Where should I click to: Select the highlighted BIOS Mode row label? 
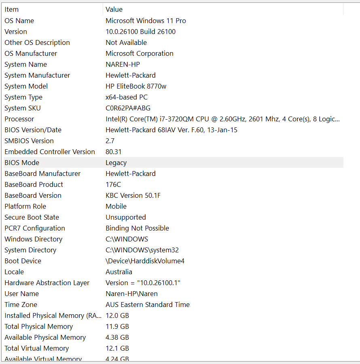[22, 163]
